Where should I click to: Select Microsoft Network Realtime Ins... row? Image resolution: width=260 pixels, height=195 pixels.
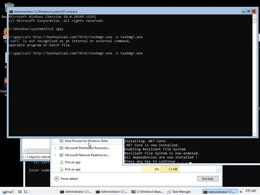[87, 155]
